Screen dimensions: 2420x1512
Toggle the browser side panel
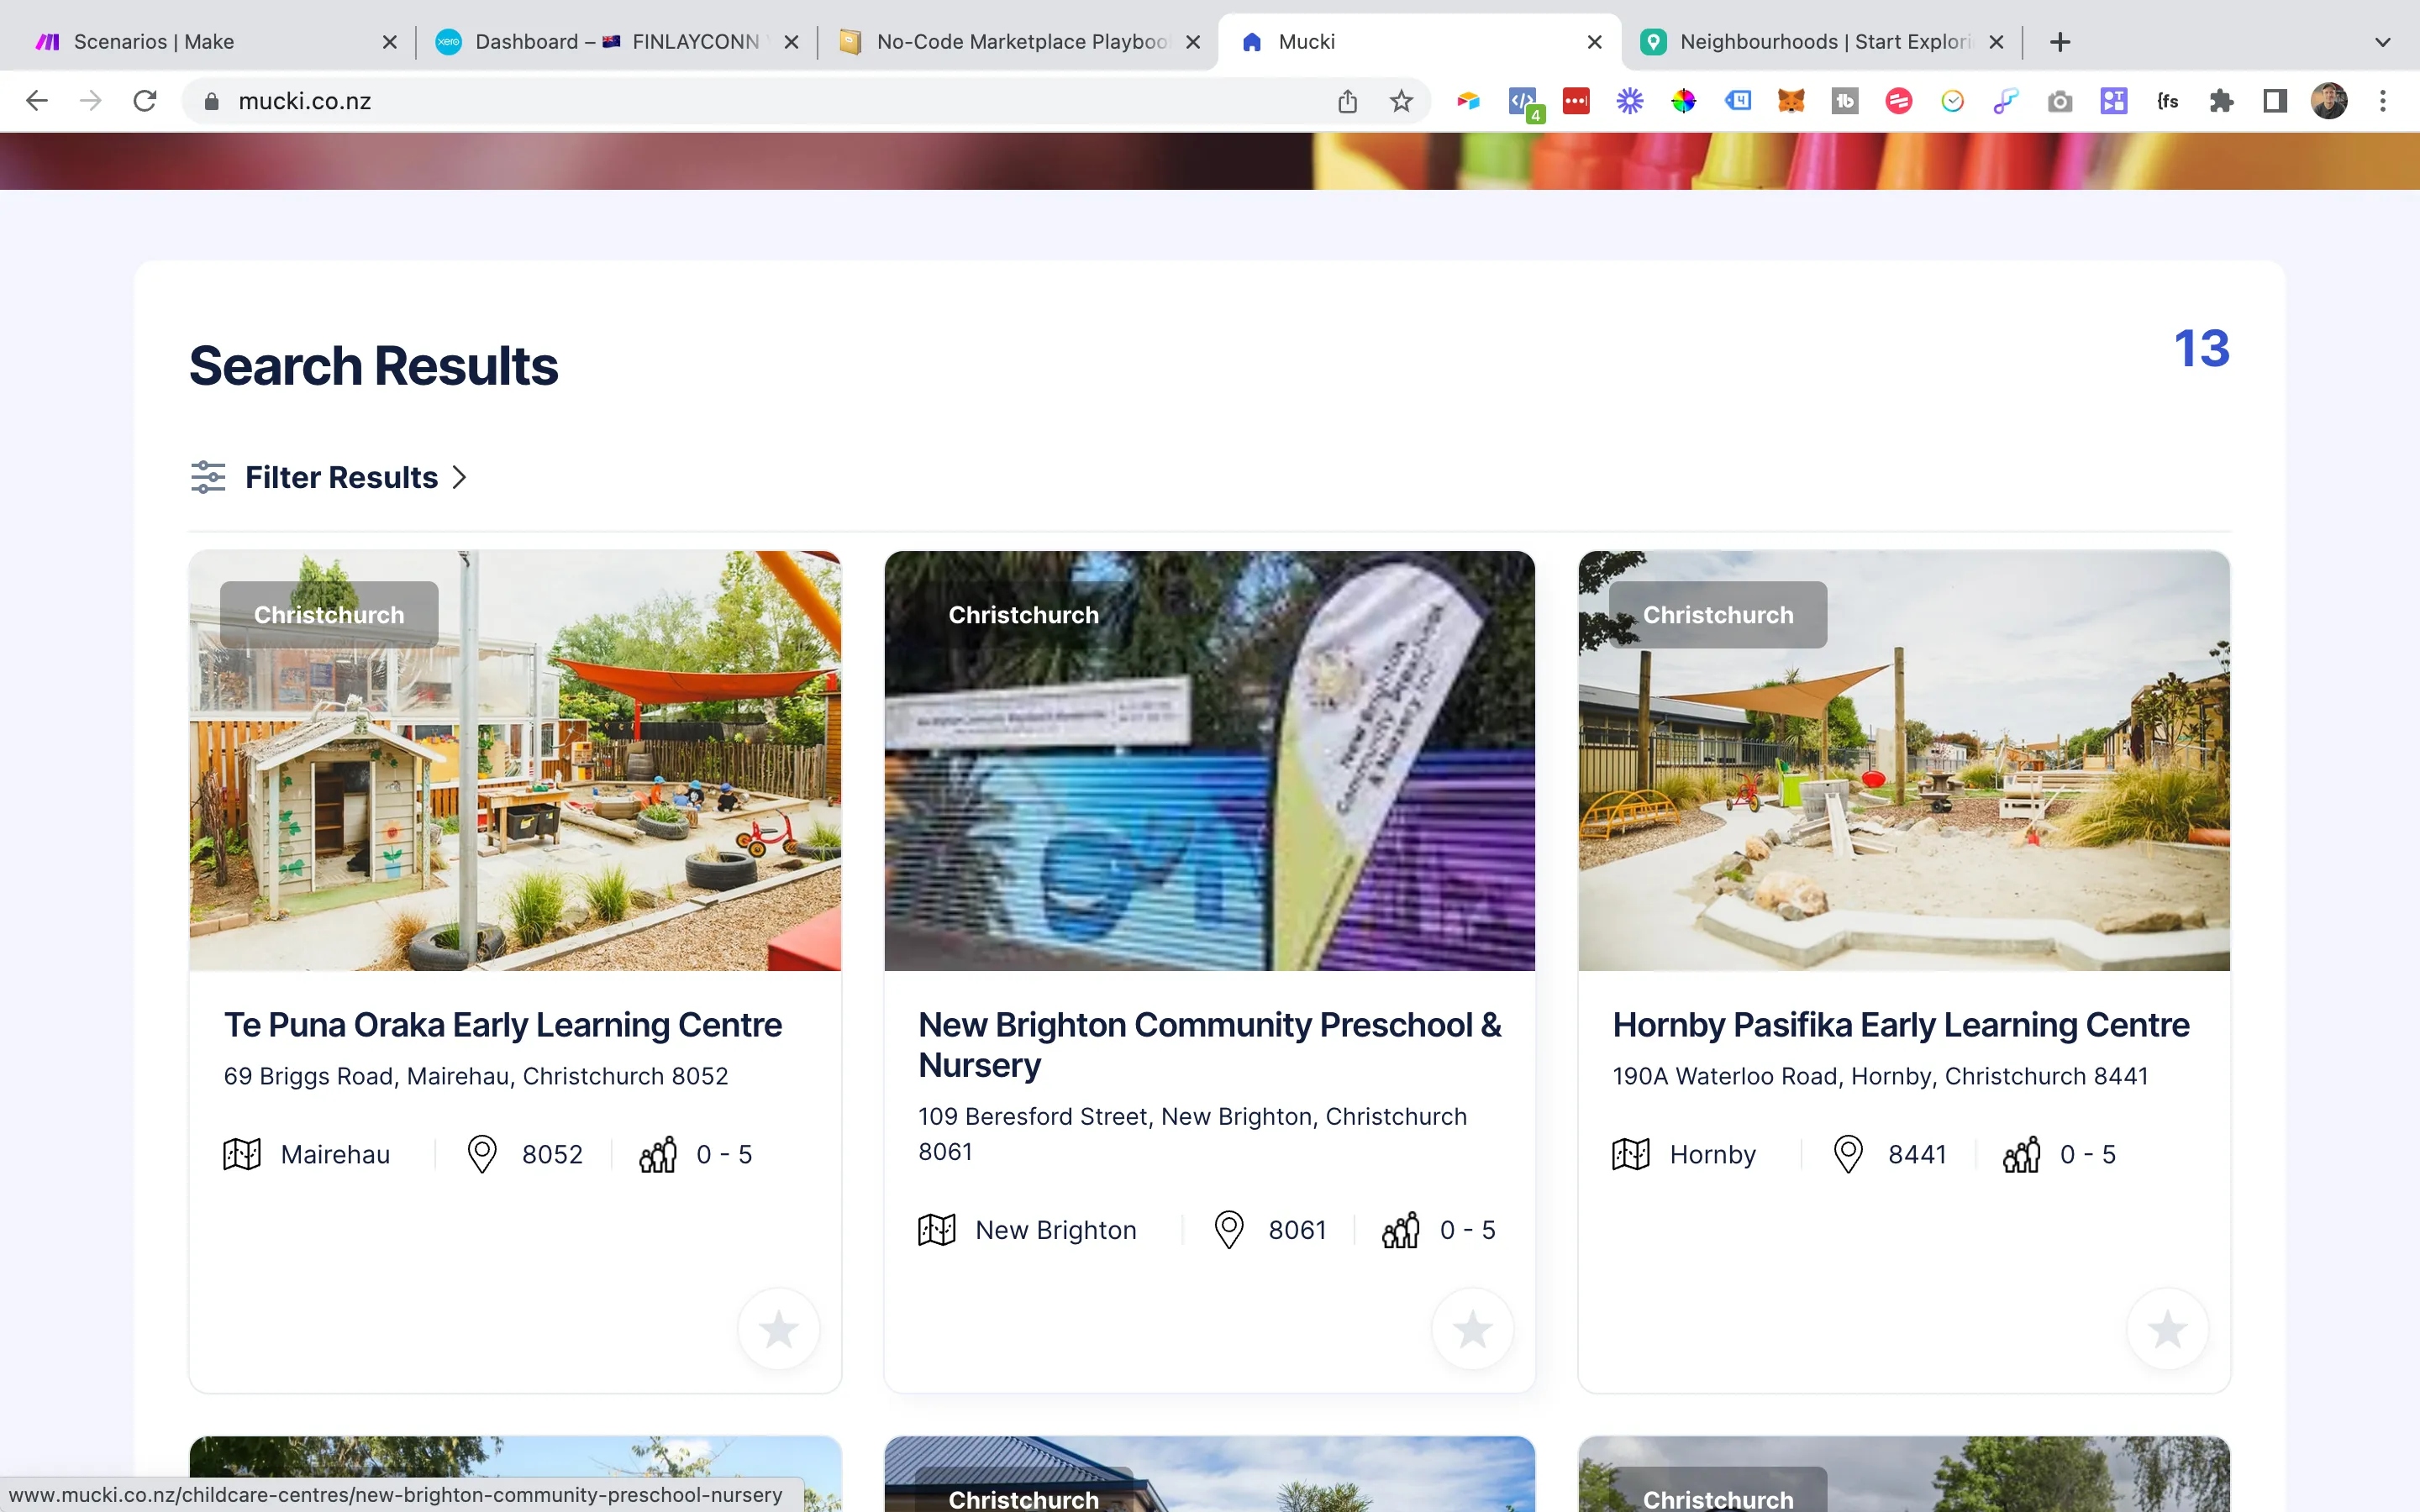tap(2275, 101)
